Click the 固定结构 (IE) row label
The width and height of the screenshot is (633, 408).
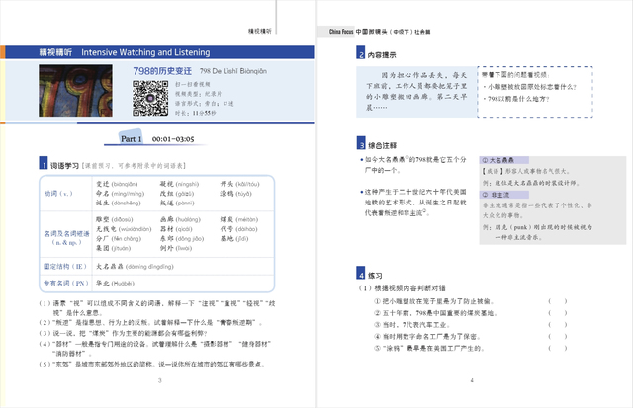click(58, 267)
